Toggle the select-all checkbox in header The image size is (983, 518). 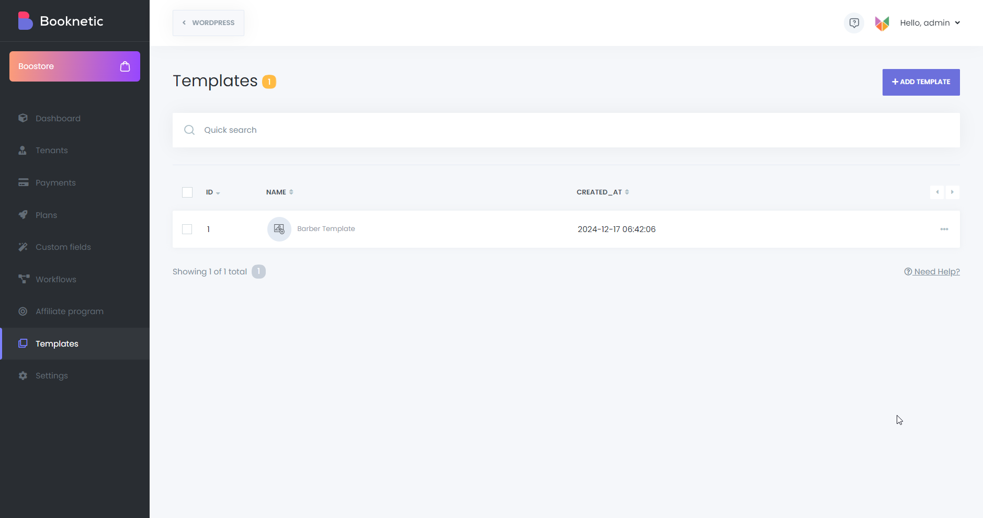(x=187, y=192)
